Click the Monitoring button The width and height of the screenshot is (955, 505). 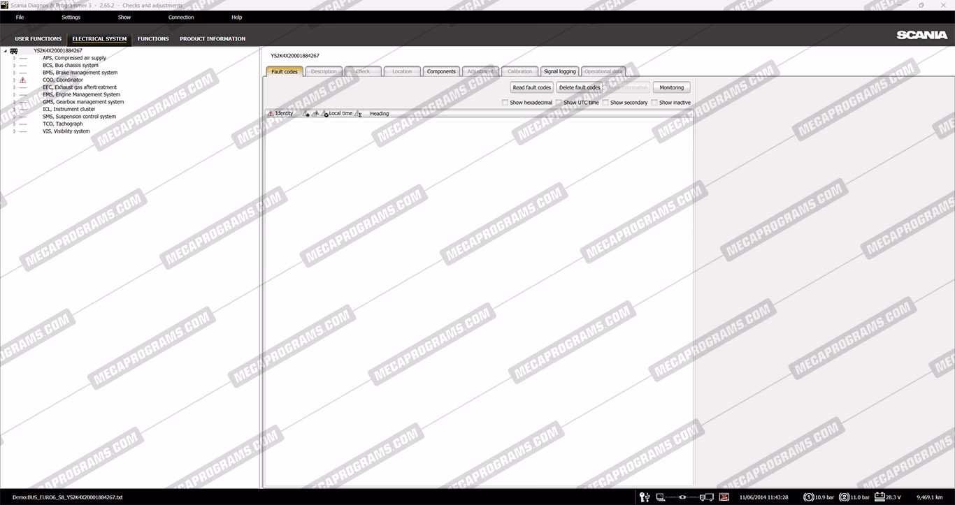(x=672, y=87)
